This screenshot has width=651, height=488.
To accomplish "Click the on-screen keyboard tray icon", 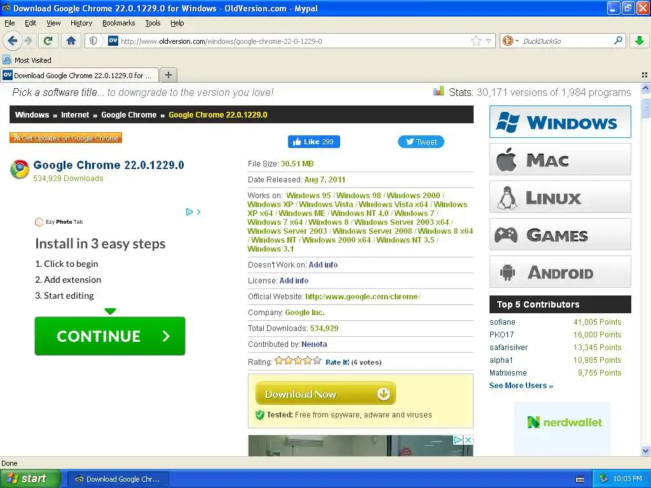I will point(580,479).
